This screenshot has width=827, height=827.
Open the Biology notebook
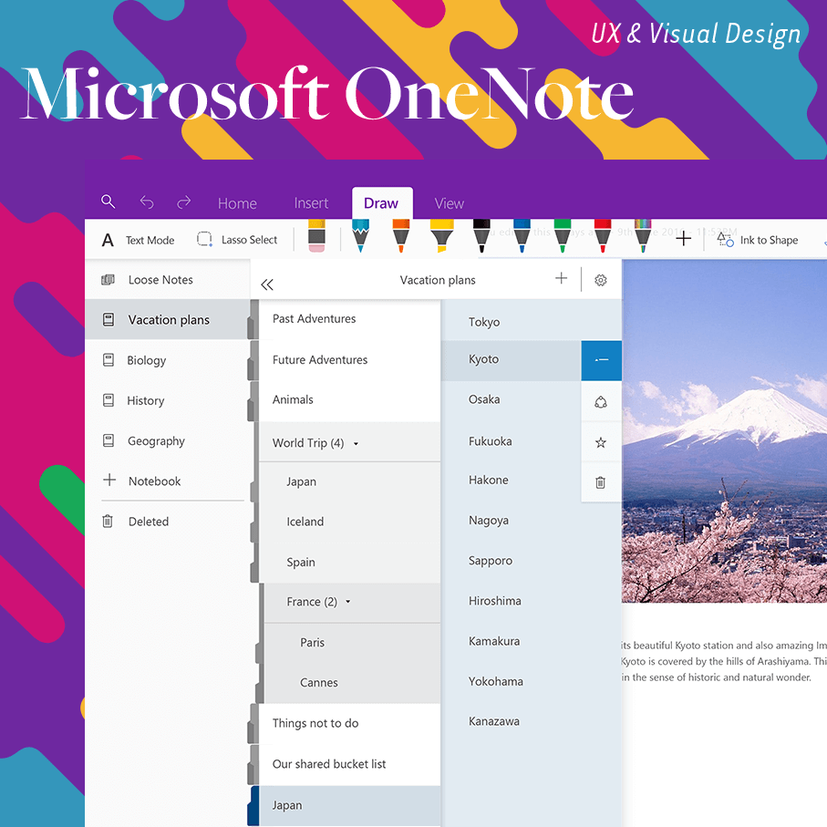(x=167, y=360)
